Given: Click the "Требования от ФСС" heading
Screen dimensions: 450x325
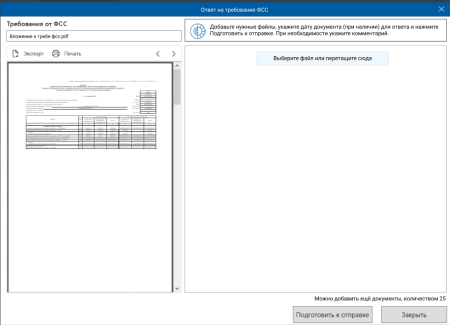Looking at the screenshot, I should click(x=37, y=24).
